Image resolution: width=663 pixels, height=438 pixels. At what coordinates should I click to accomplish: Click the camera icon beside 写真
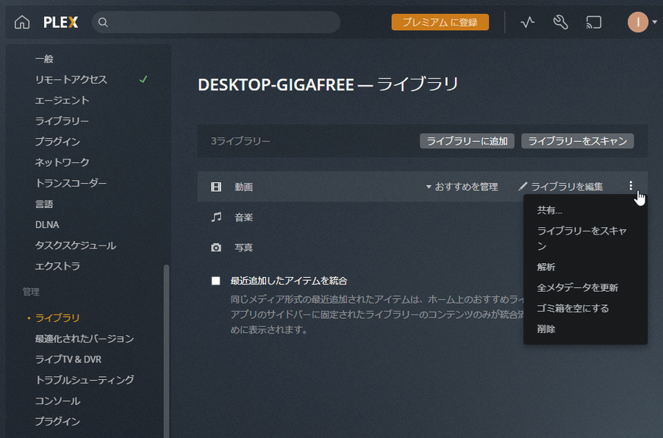click(216, 248)
